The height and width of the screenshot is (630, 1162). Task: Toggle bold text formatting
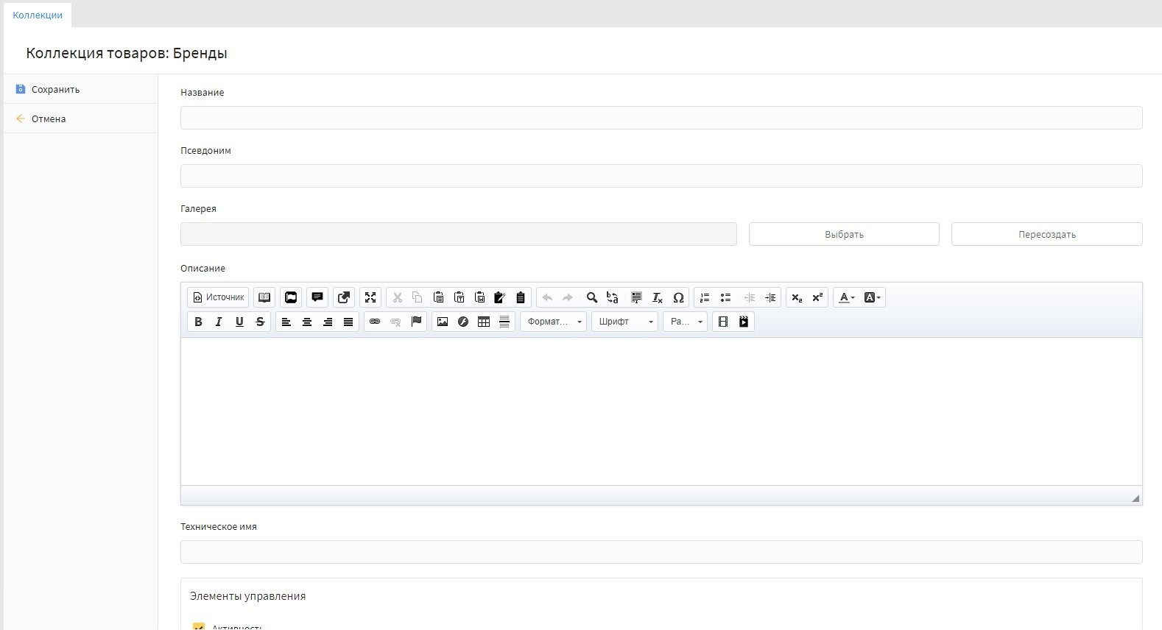(198, 322)
